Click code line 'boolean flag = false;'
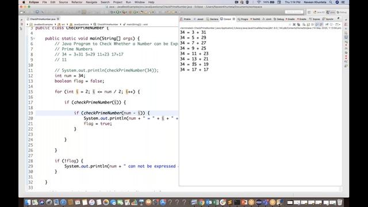The width and height of the screenshot is (368, 207). pos(79,81)
